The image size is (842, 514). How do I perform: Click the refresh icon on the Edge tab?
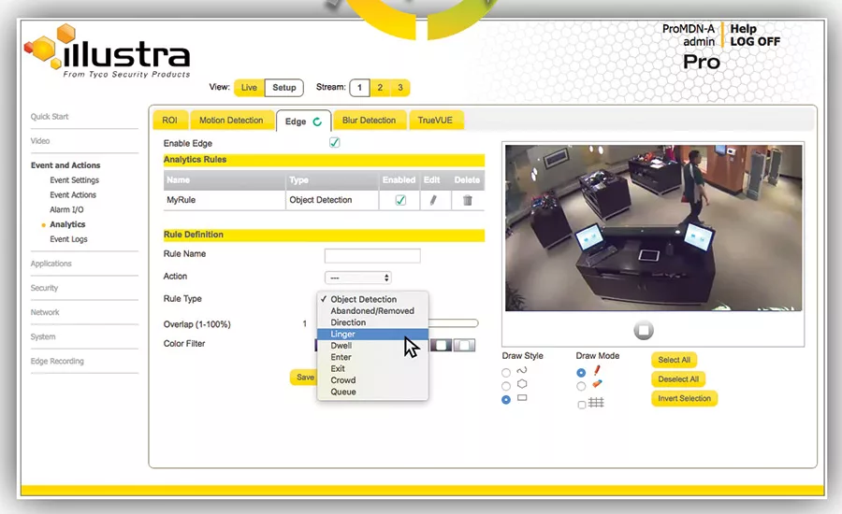[x=317, y=121]
